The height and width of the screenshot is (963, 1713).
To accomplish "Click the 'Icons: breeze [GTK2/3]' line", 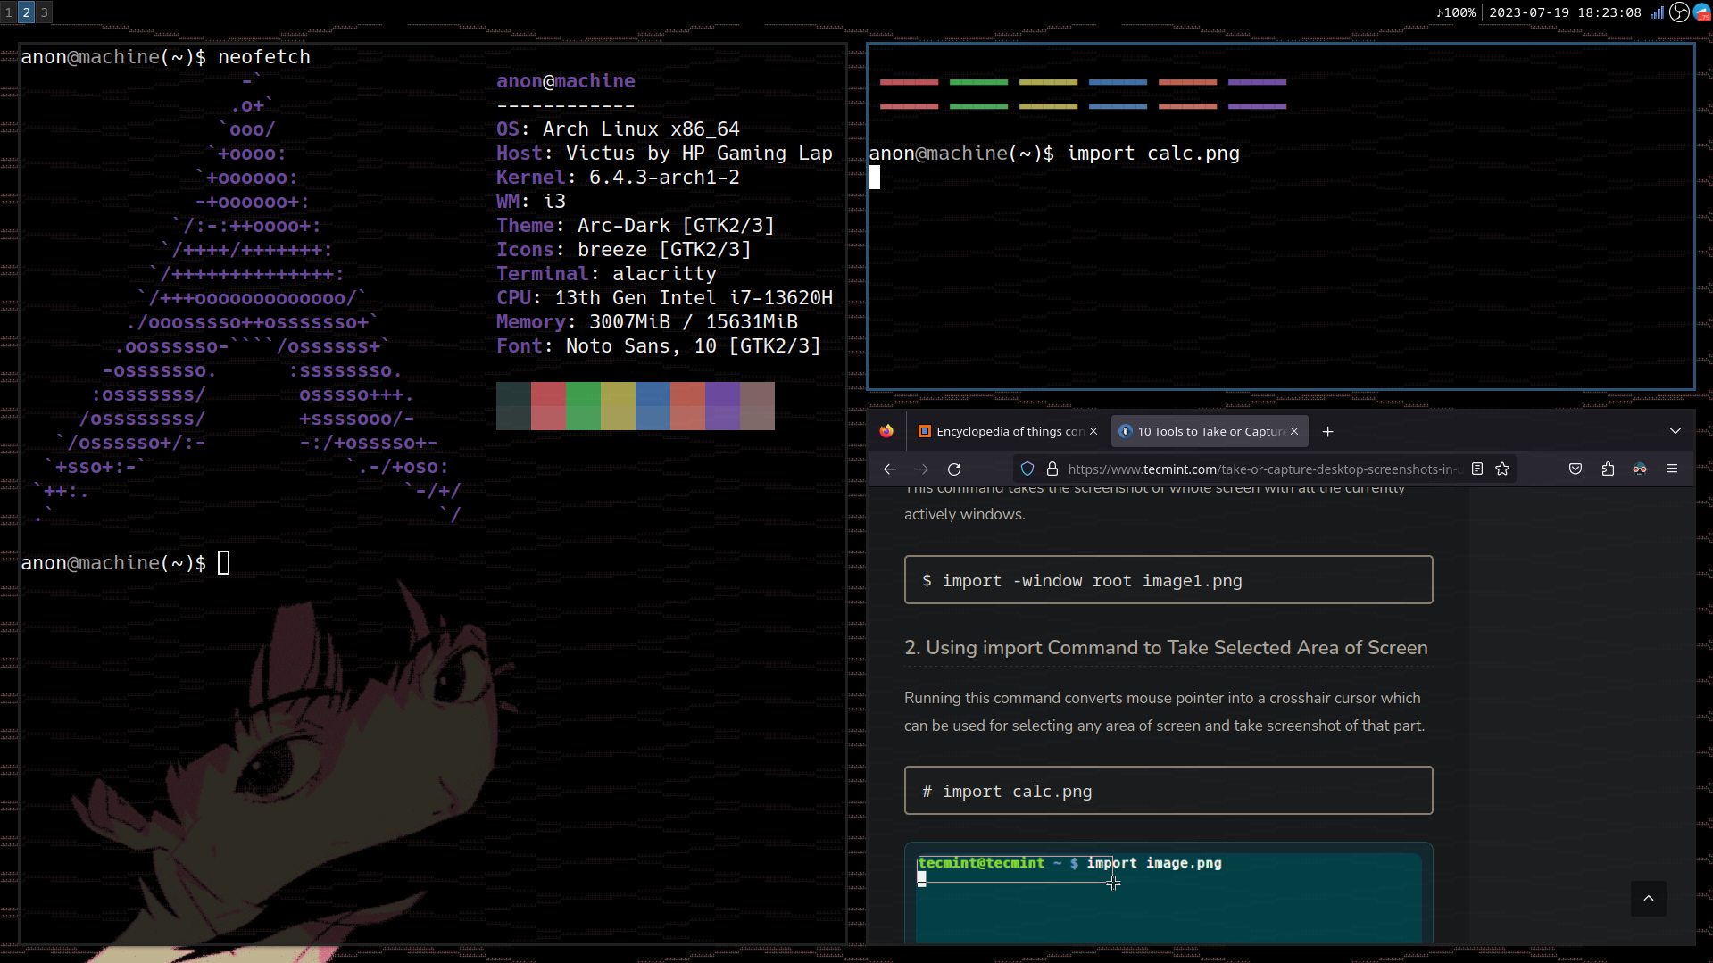I will click(624, 250).
